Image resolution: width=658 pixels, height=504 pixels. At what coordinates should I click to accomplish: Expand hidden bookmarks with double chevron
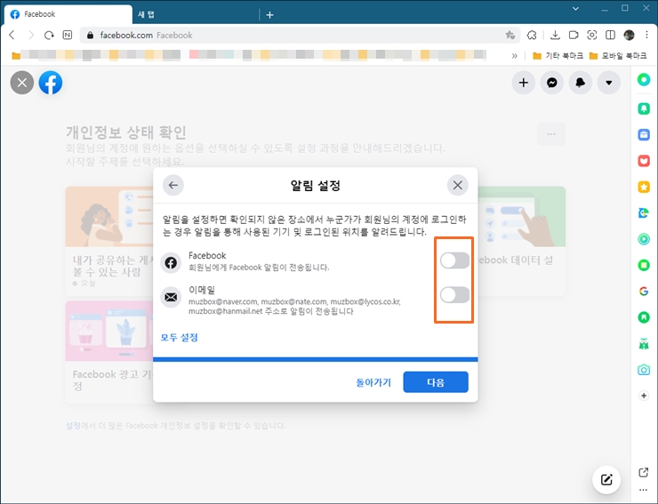(x=515, y=56)
